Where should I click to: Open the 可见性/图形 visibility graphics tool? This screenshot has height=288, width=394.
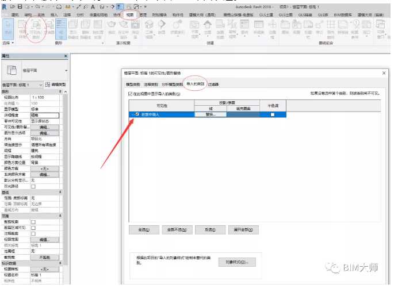36,29
